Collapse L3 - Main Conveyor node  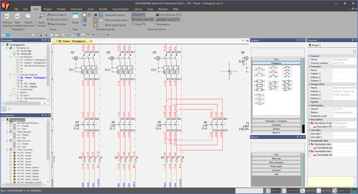point(7,141)
